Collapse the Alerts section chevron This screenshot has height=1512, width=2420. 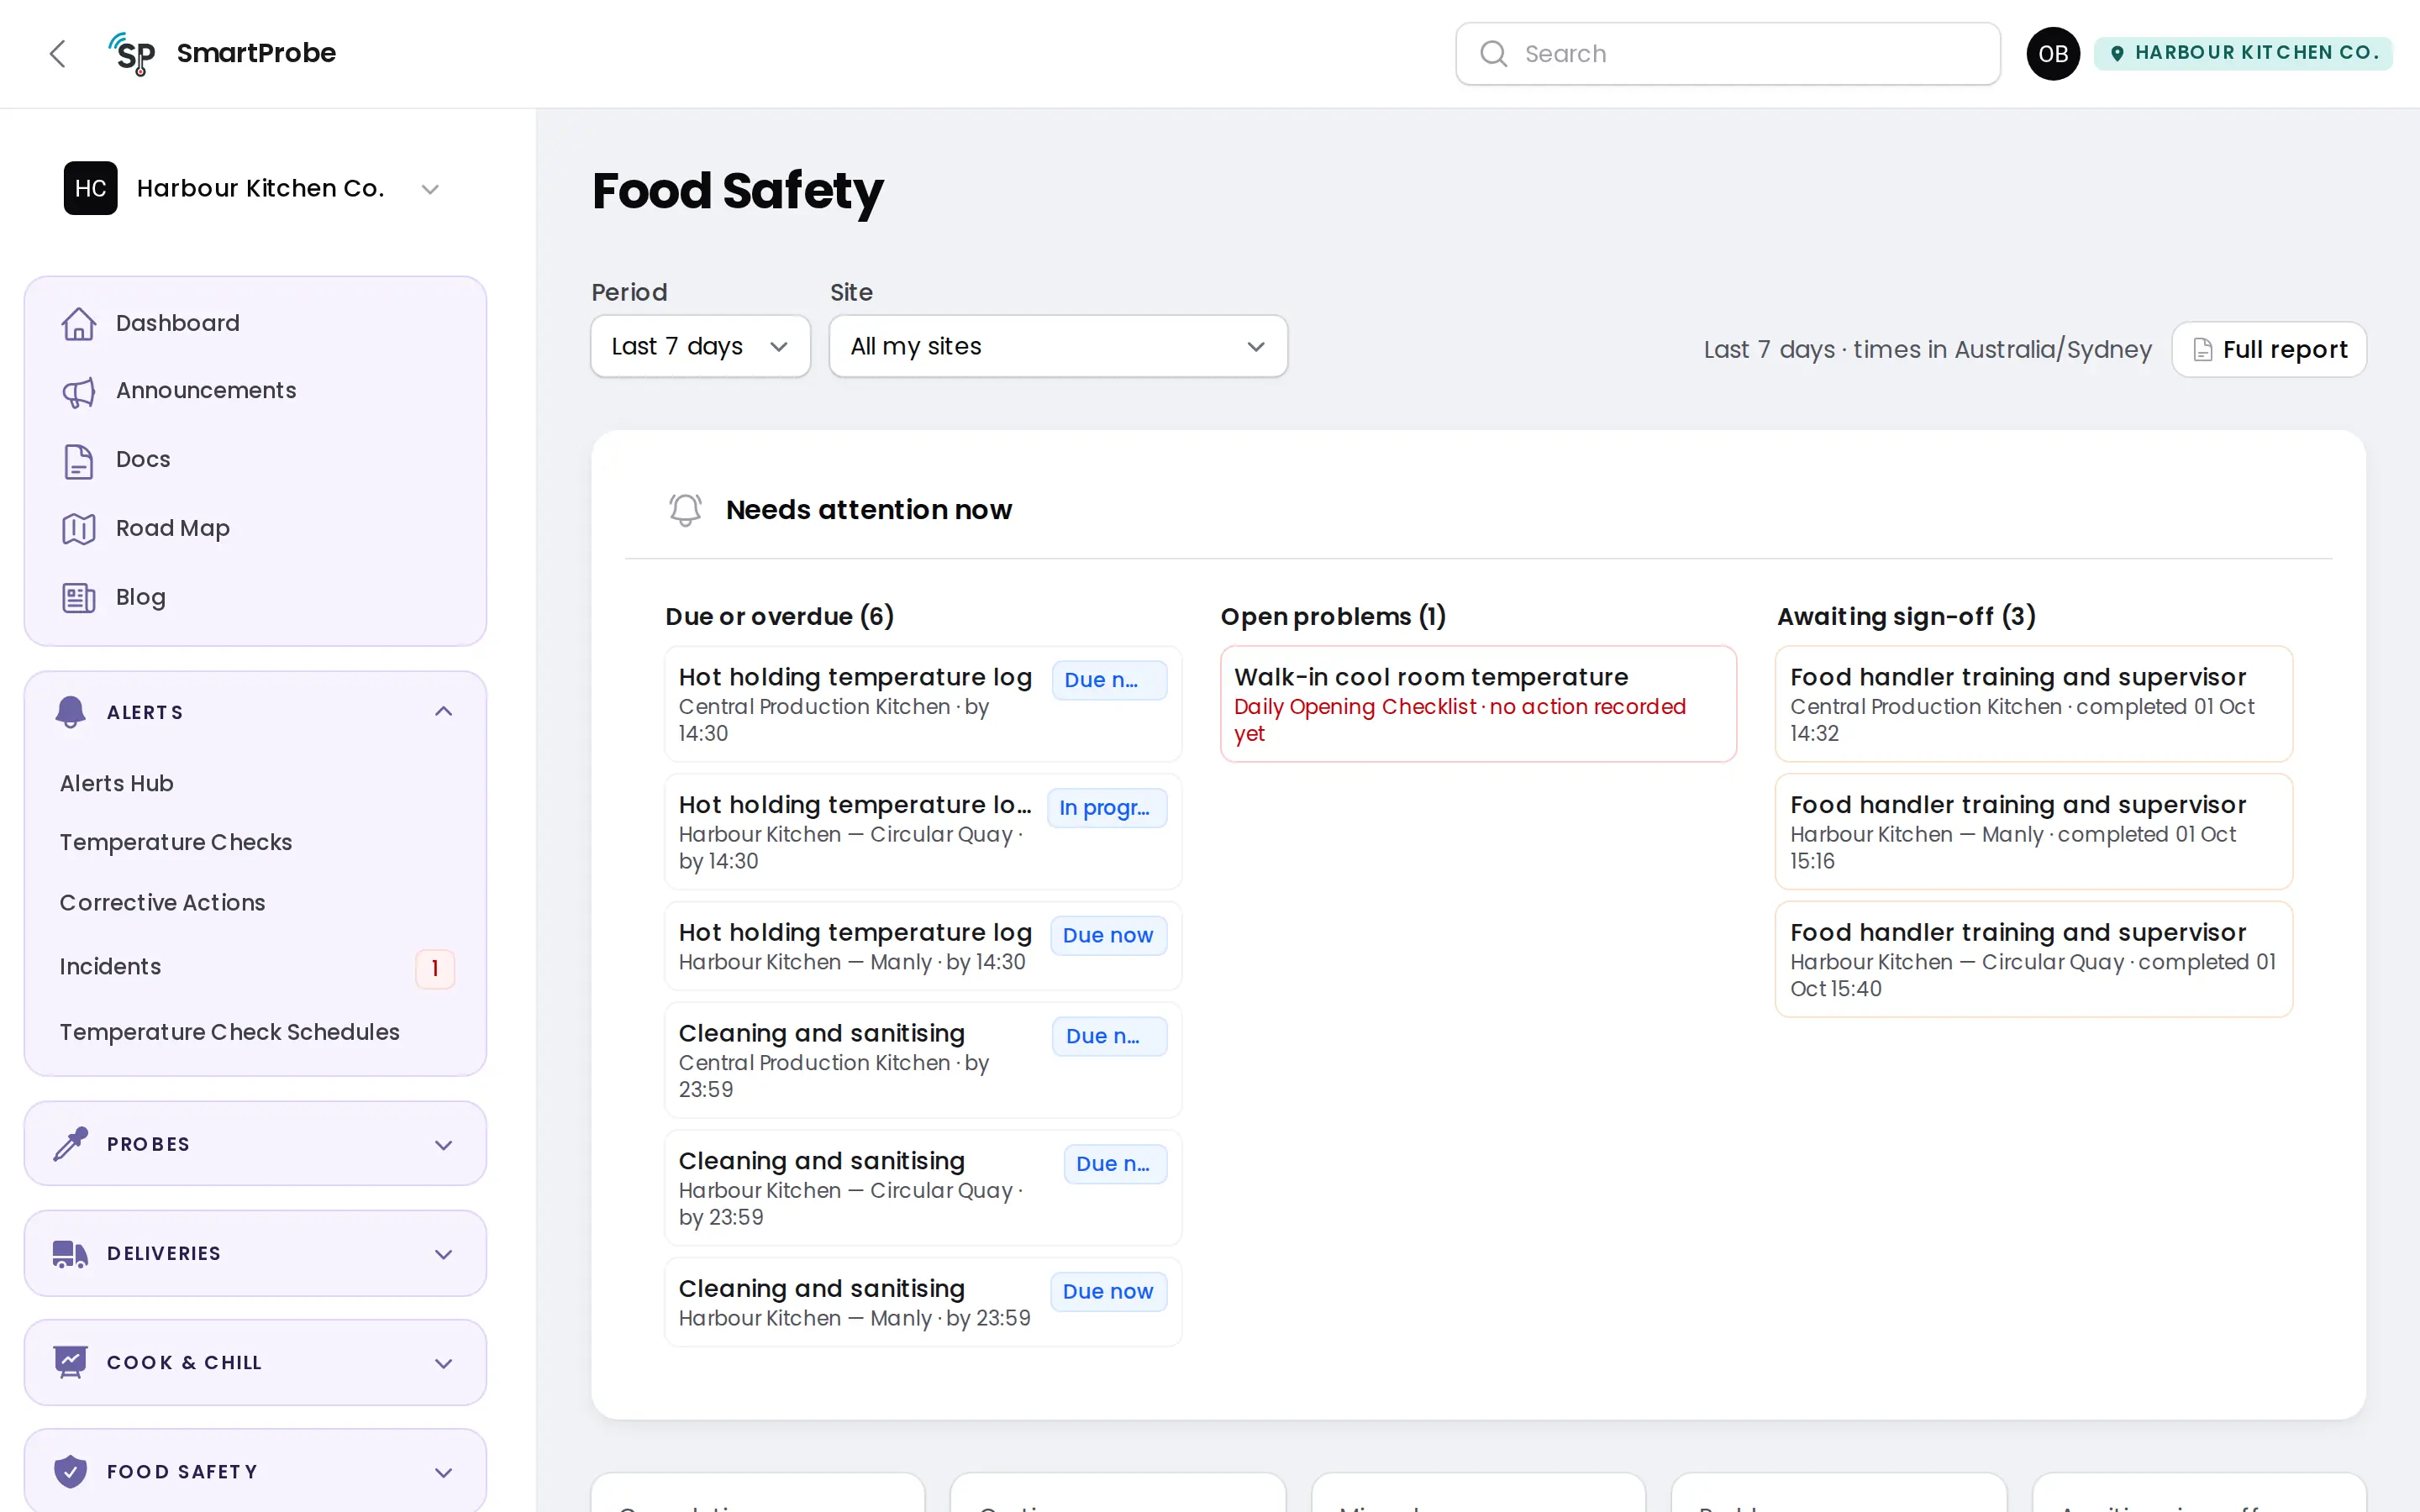click(444, 711)
